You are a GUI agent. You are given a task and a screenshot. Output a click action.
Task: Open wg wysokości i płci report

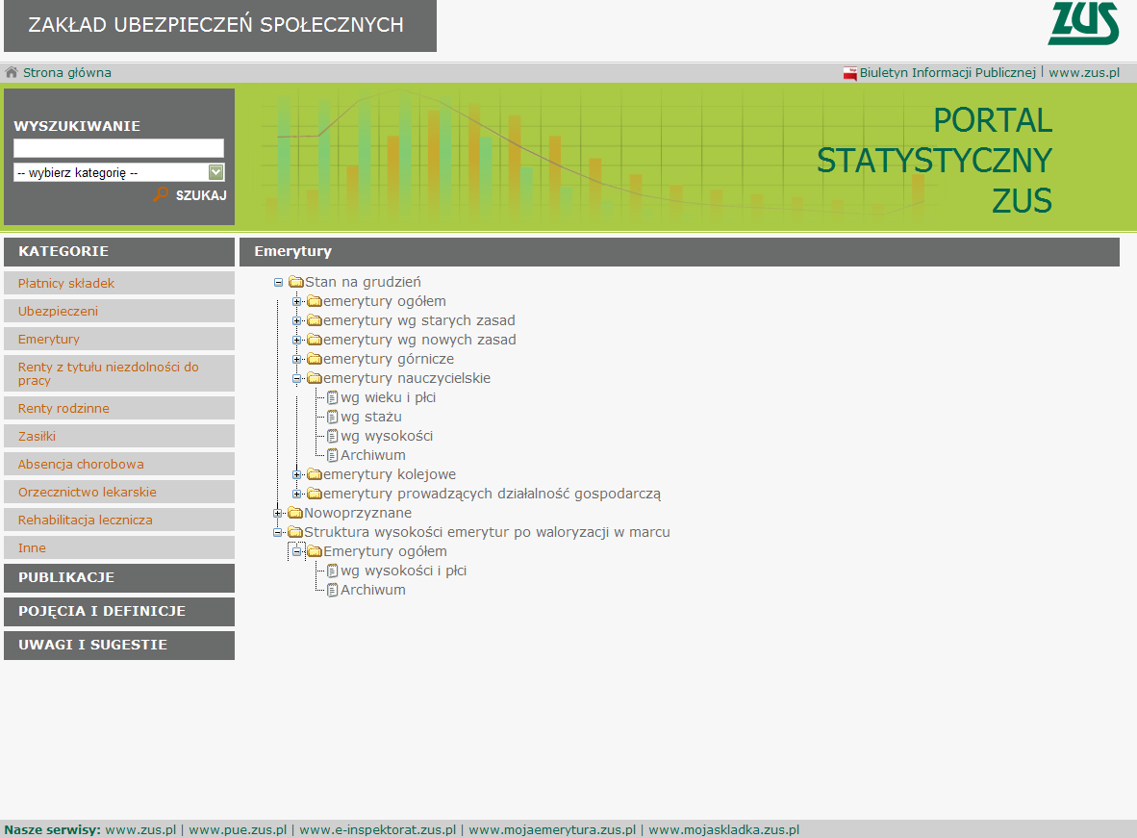[403, 571]
